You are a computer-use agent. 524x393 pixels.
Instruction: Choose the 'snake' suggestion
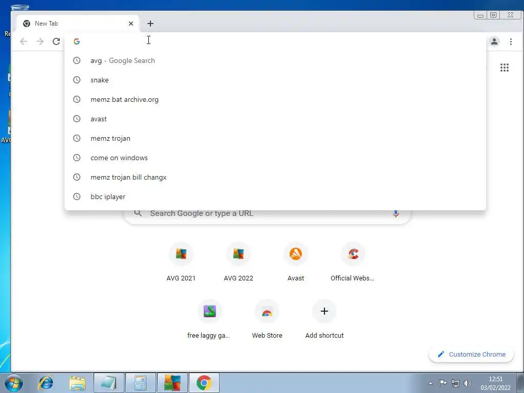(275, 80)
